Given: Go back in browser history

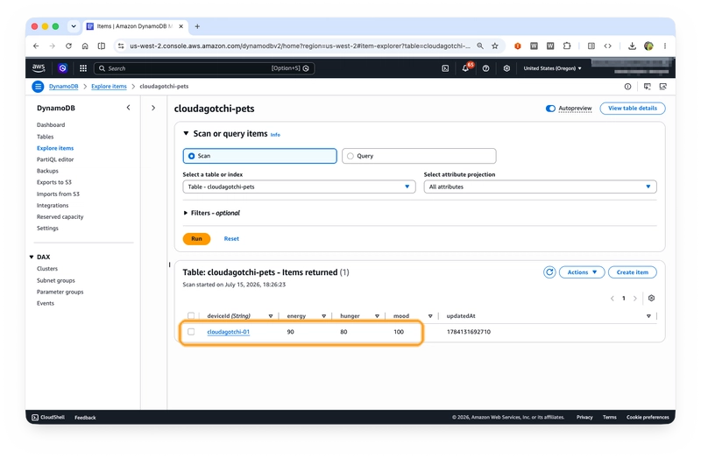Looking at the screenshot, I should 36,46.
